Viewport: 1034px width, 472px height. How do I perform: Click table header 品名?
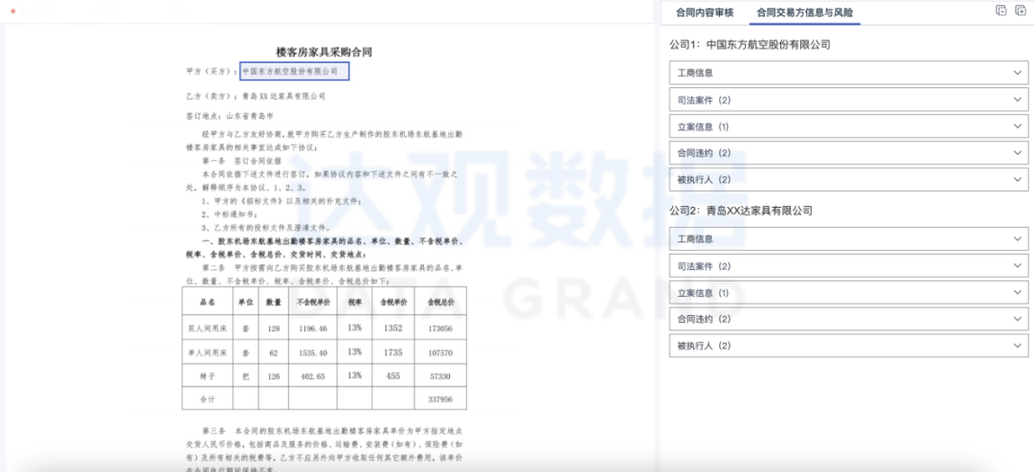tap(207, 302)
